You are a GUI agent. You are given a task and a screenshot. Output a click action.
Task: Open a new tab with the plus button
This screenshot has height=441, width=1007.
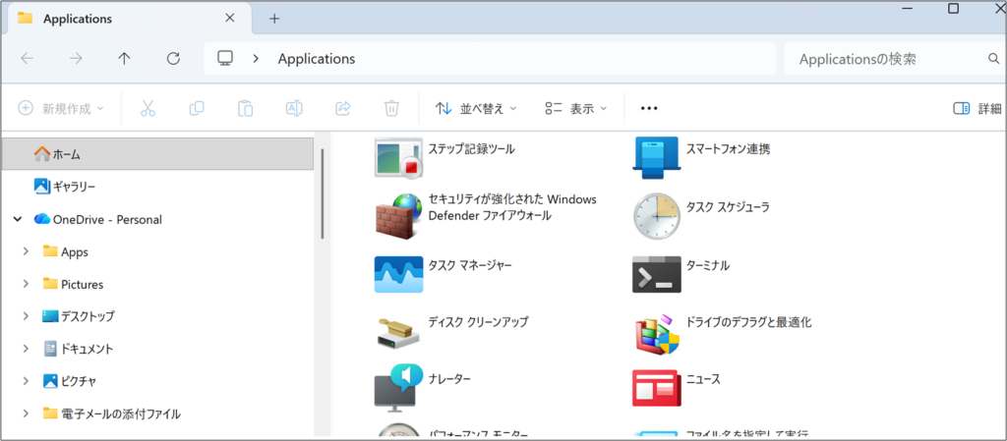274,19
